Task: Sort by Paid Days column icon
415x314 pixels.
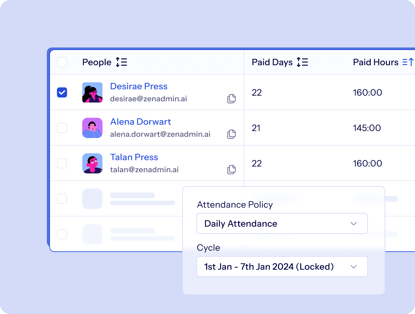Action: tap(302, 62)
